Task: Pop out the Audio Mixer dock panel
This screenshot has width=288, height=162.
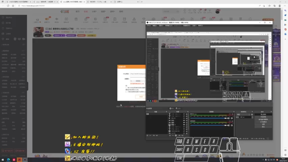Action: [x=234, y=112]
